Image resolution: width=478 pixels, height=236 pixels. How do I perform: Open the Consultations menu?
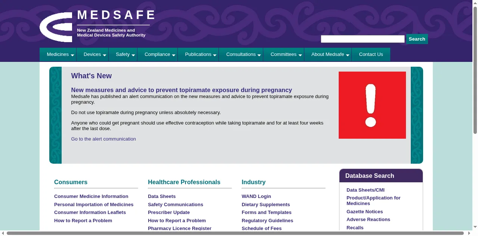pyautogui.click(x=241, y=54)
